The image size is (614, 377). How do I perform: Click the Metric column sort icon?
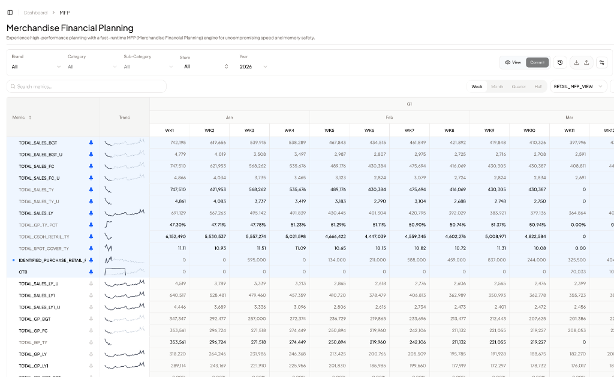pos(30,117)
